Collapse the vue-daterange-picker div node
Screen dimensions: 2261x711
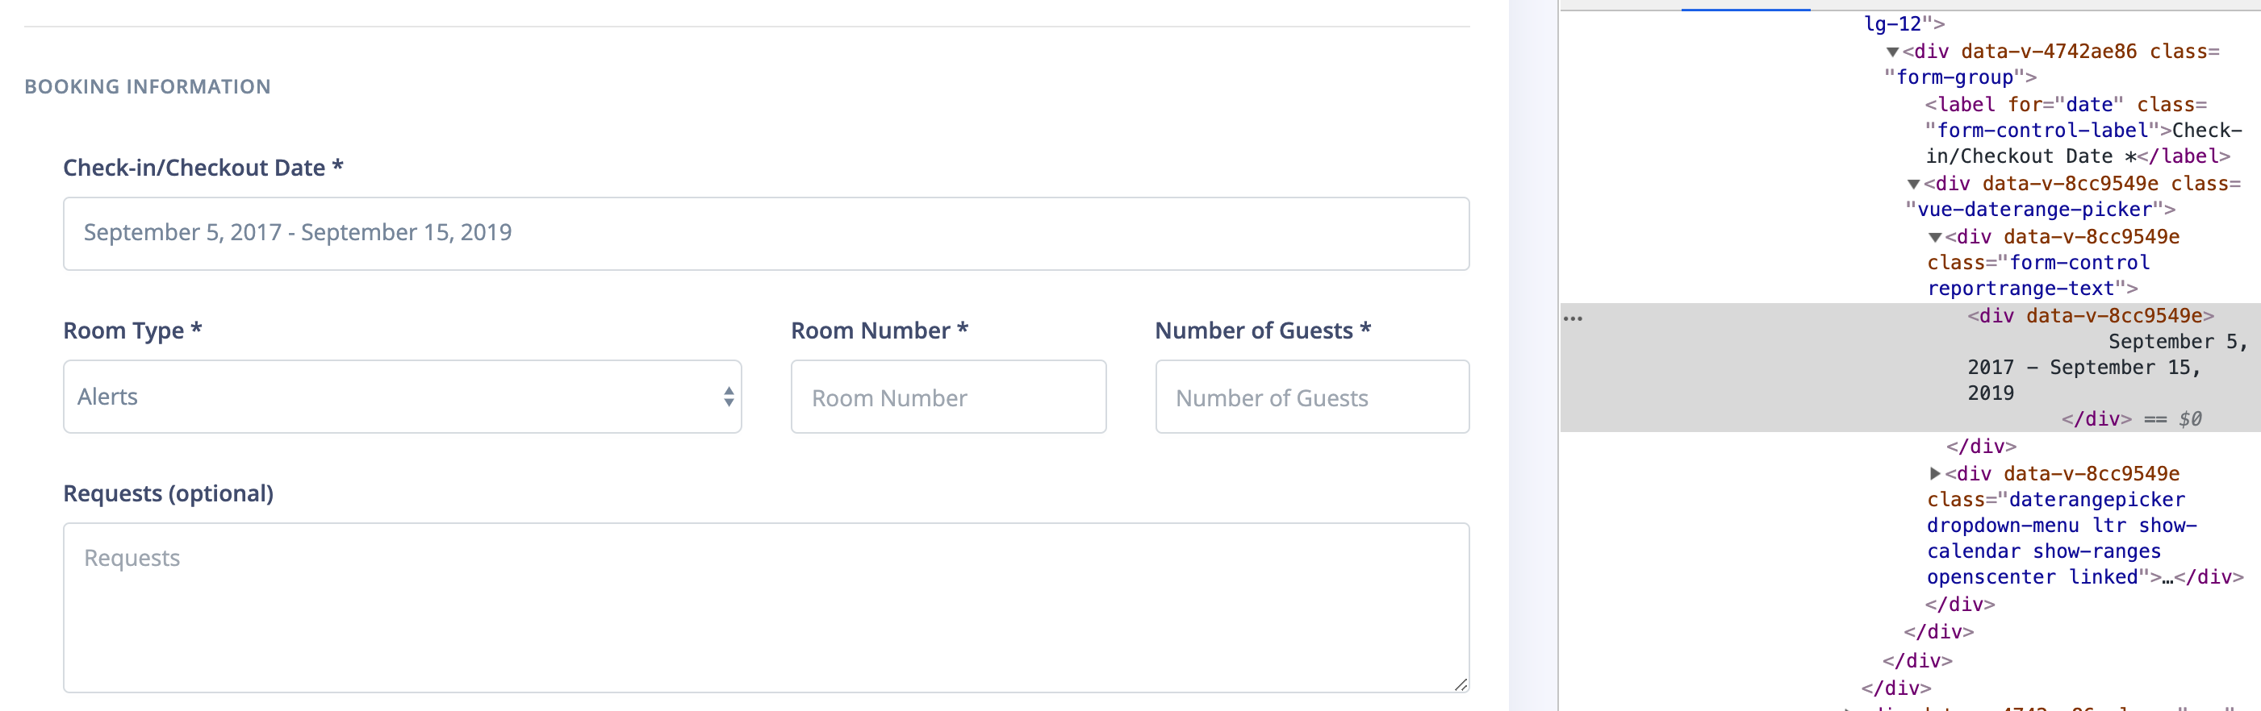point(1912,183)
